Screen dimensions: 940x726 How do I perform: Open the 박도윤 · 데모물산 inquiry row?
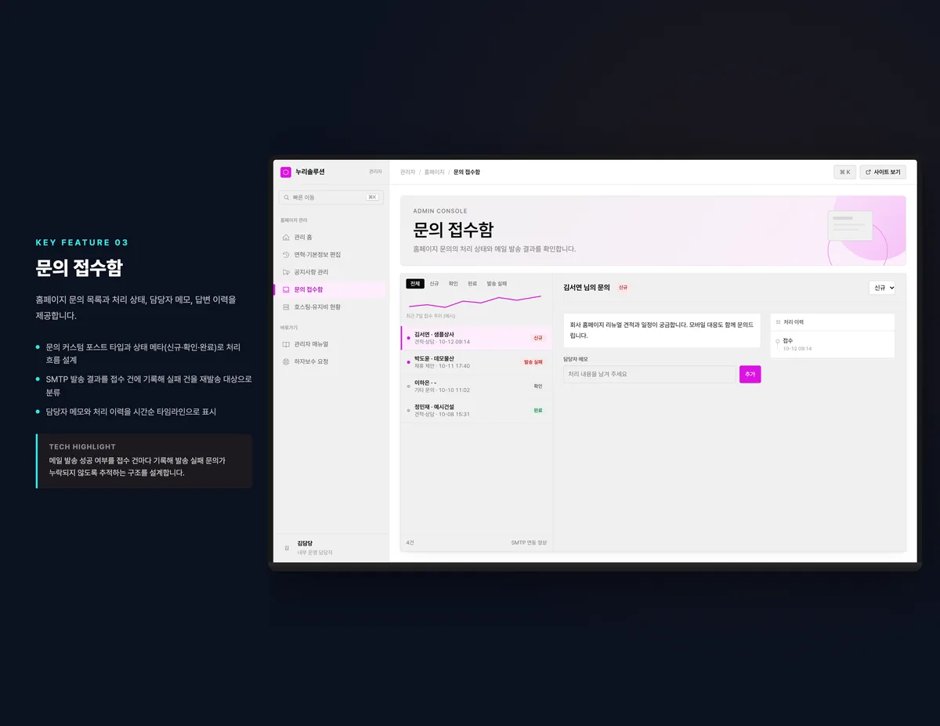(x=476, y=362)
